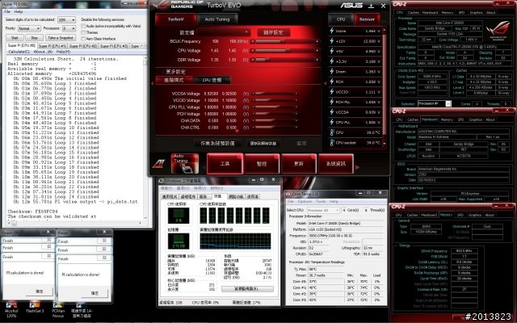This screenshot has width=517, height=323.
Task: Click the VCCSA Voltage slider
Action: pos(275,94)
